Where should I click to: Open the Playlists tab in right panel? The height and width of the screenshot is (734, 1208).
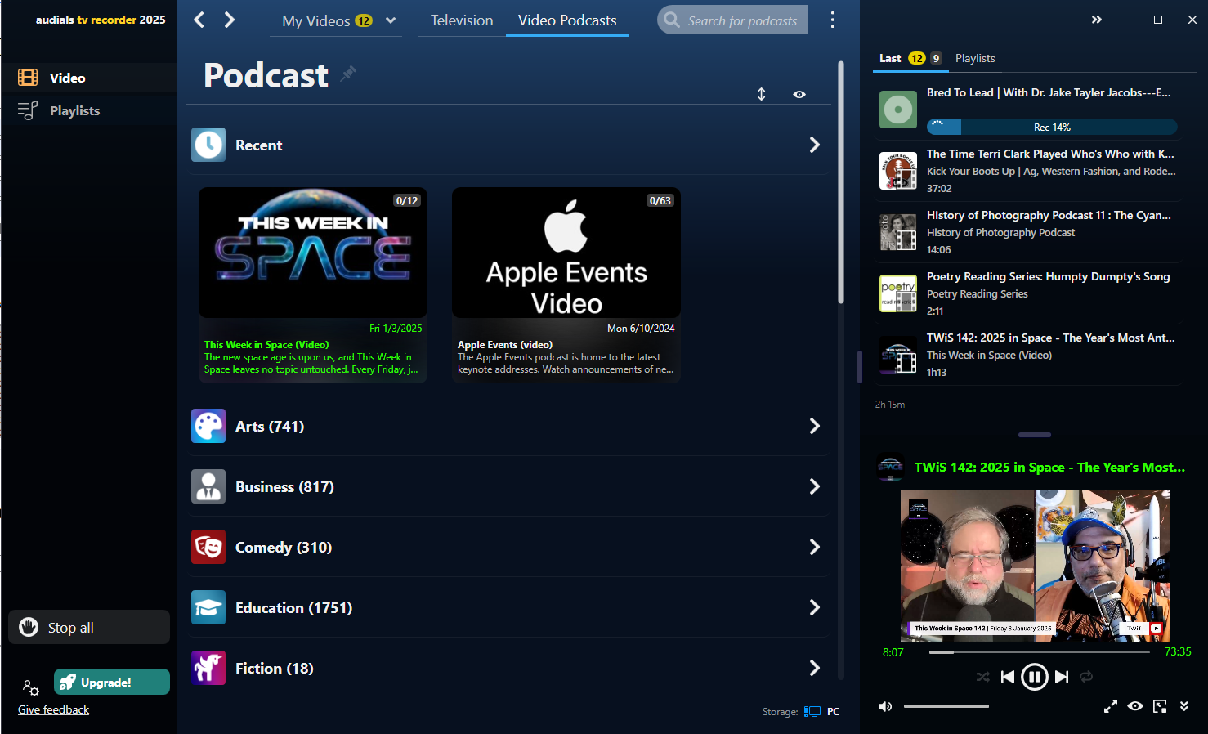tap(975, 58)
